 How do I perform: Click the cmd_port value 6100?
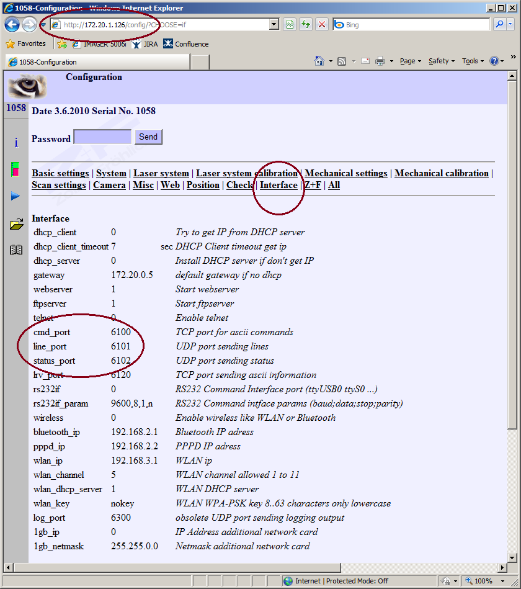(121, 332)
